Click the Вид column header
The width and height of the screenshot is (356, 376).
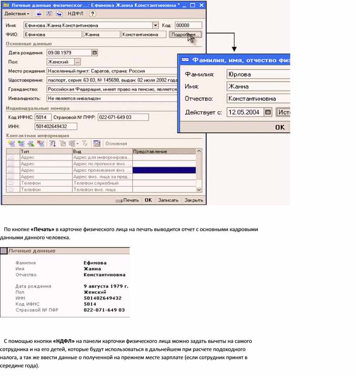[102, 152]
